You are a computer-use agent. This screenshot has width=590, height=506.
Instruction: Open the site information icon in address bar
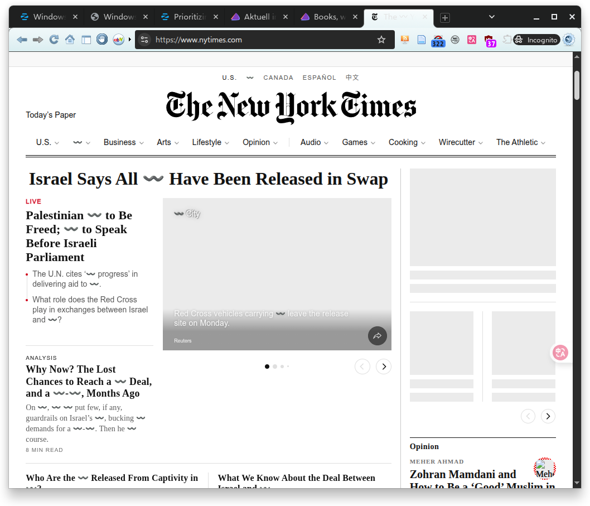144,40
